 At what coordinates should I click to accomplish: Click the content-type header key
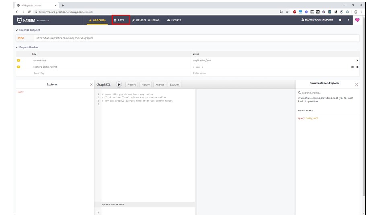pos(39,61)
